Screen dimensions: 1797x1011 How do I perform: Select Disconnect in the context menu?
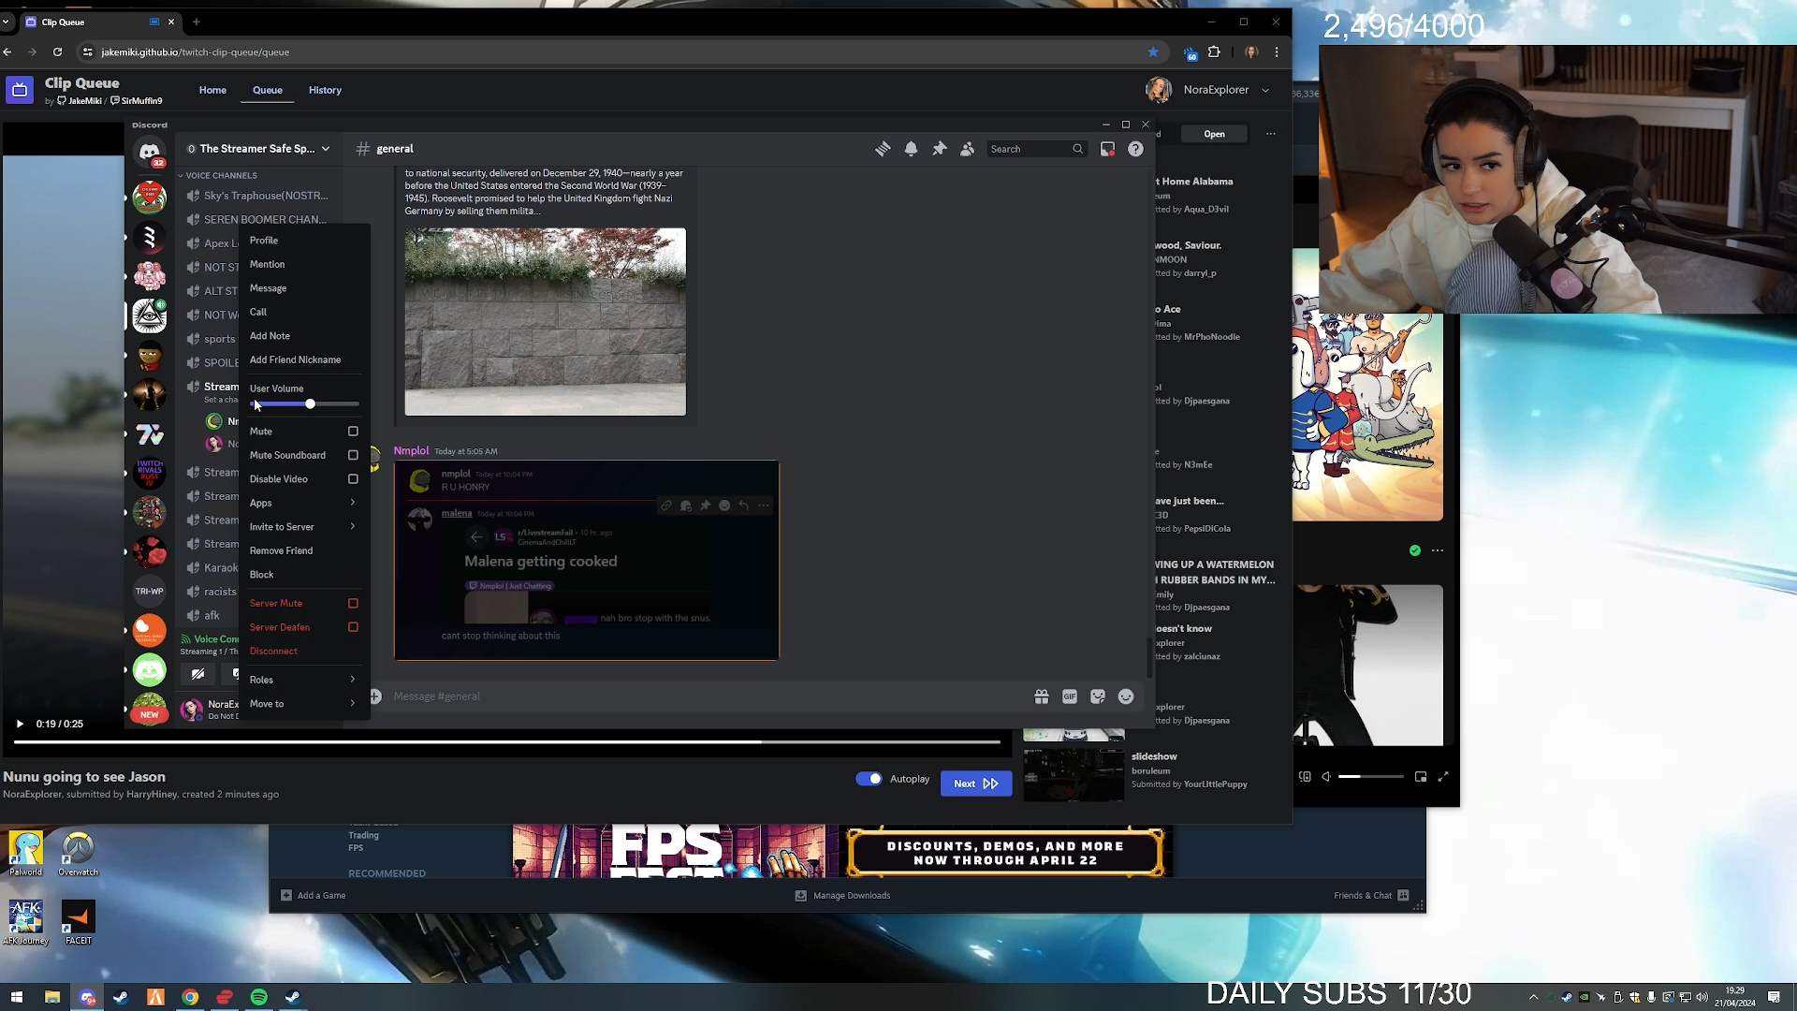[303, 652]
